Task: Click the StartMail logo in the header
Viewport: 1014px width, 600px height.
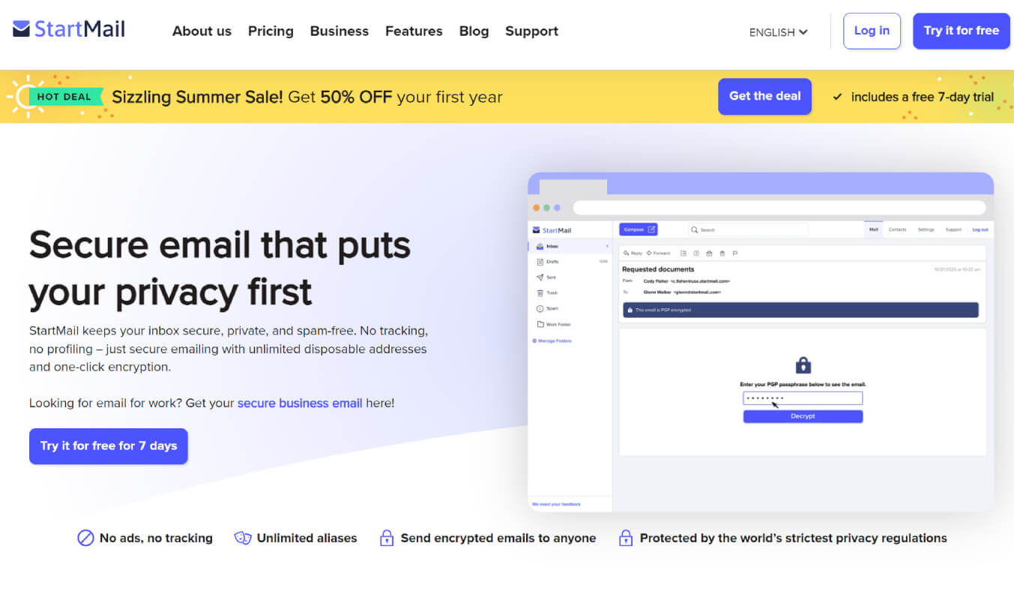Action: pos(69,29)
